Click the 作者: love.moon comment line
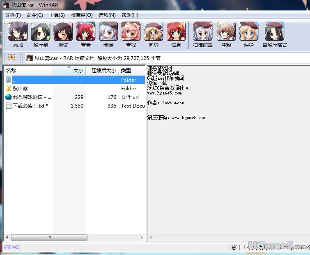310x255 pixels. [166, 103]
